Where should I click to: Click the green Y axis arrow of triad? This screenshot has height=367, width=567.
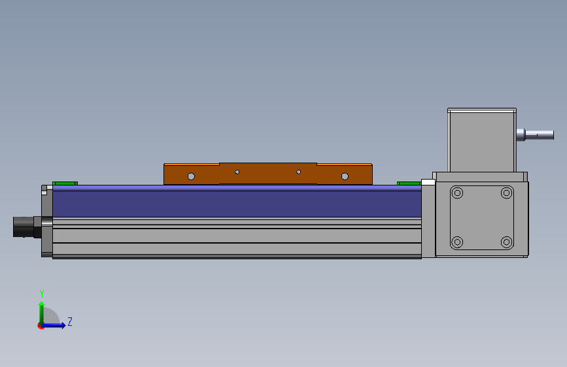(42, 312)
